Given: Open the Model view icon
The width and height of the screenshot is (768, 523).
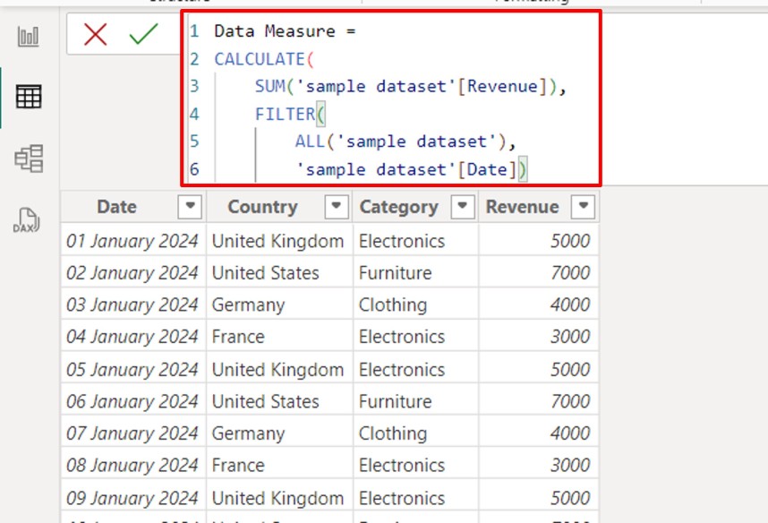Looking at the screenshot, I should pyautogui.click(x=29, y=159).
